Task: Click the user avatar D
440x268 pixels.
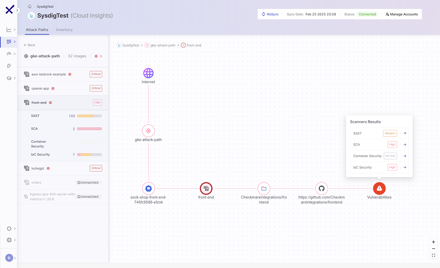Action: point(9,258)
